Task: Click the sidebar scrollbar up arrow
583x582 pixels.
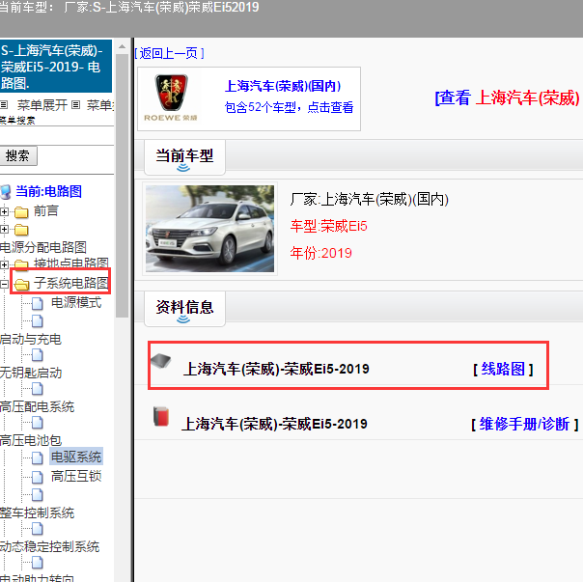Action: coord(122,47)
